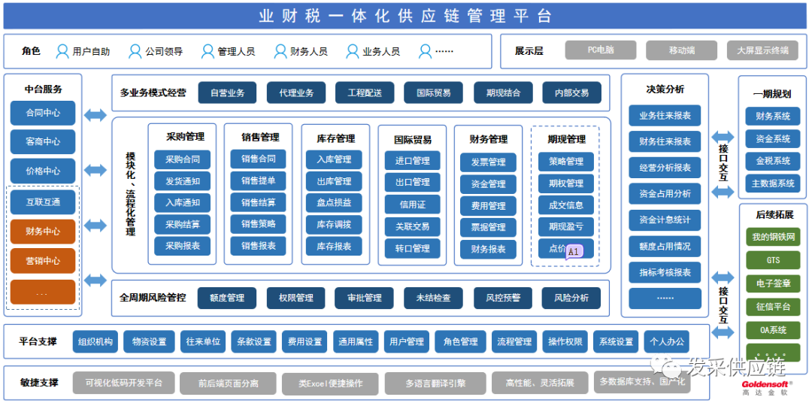
Task: Click the green 我的钢铁网 box
Action: tap(773, 237)
